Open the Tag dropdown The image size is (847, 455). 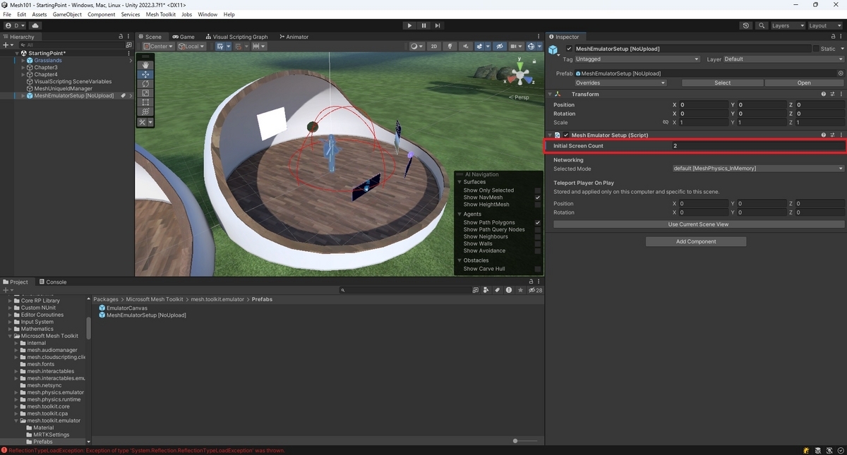click(x=637, y=59)
